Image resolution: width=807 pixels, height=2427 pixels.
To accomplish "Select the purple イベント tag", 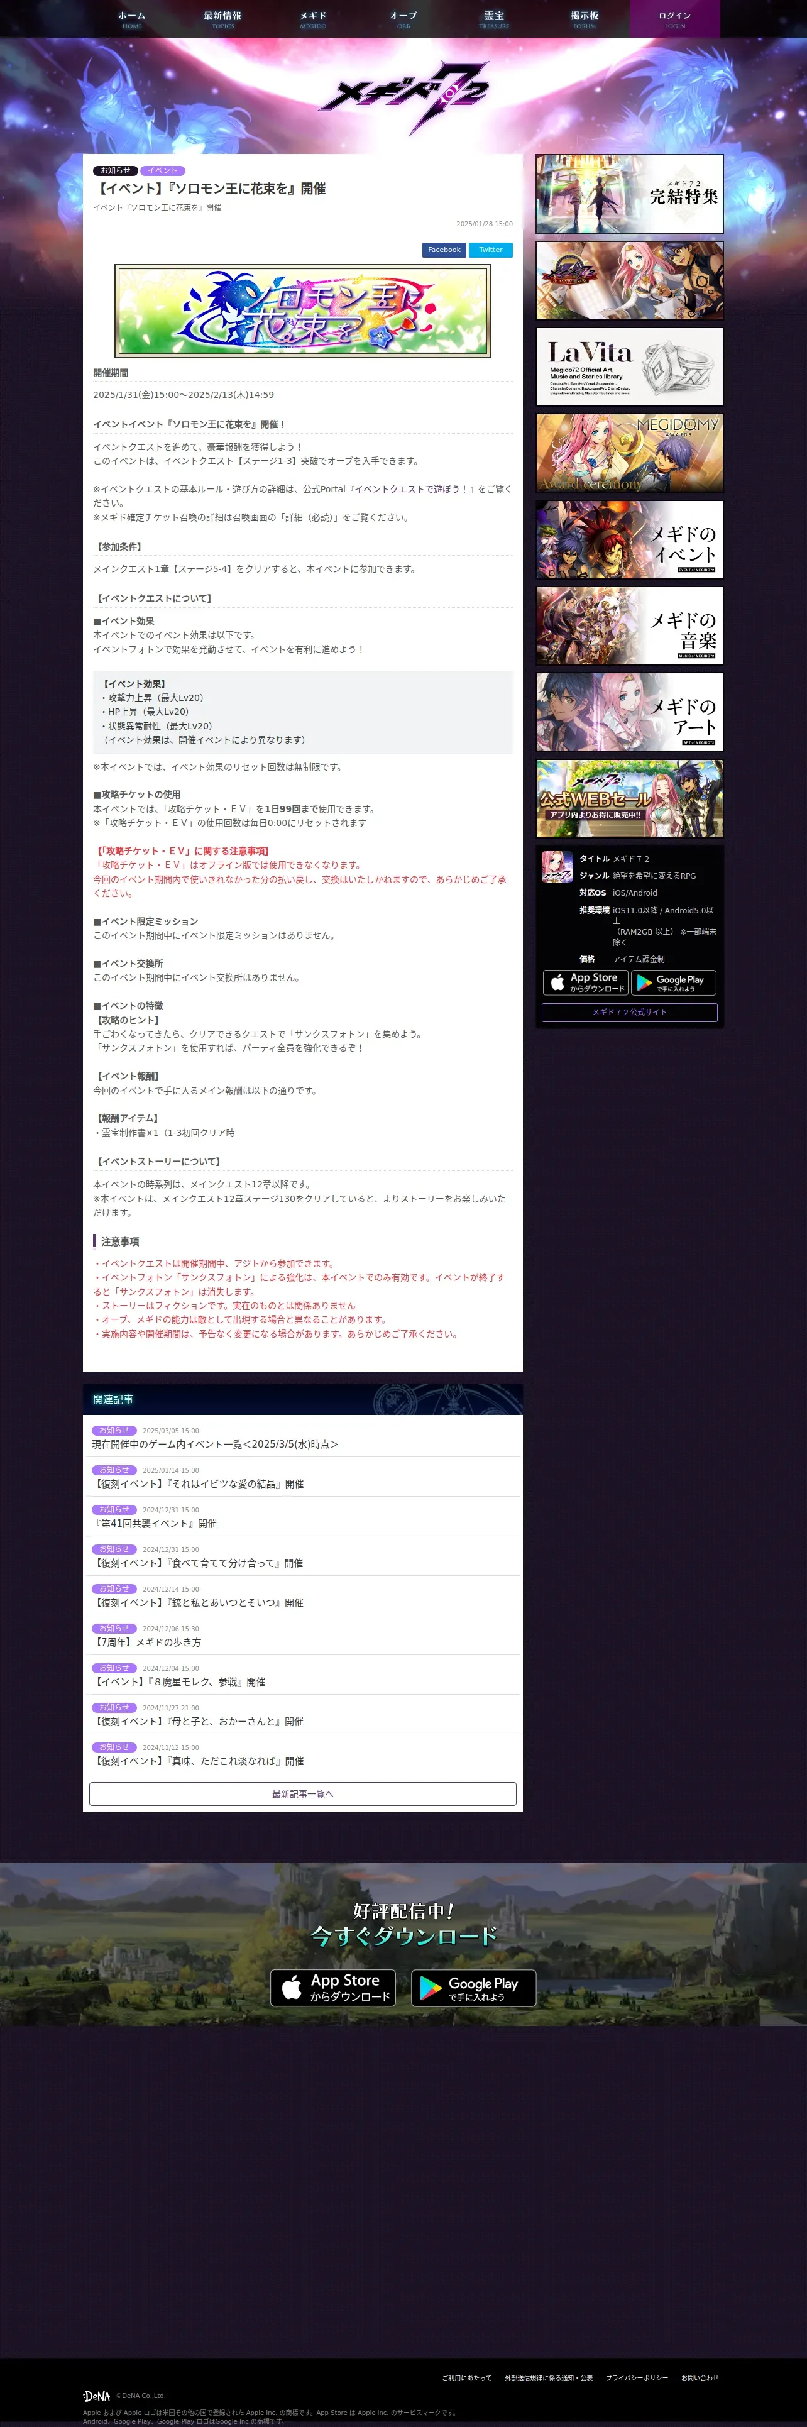I will [162, 170].
